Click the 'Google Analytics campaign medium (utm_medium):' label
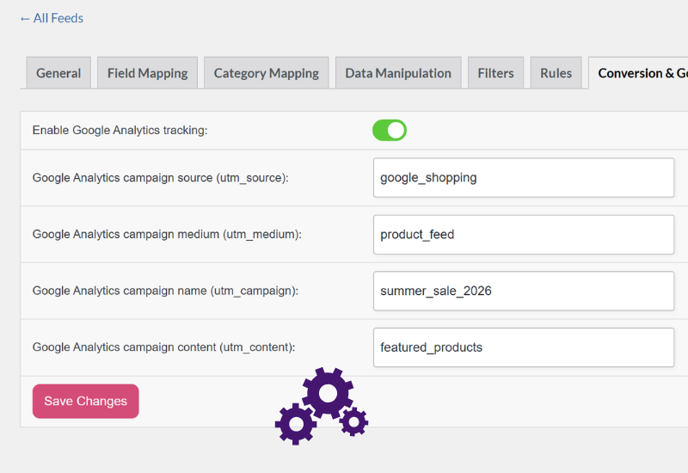The image size is (688, 473). [x=167, y=234]
